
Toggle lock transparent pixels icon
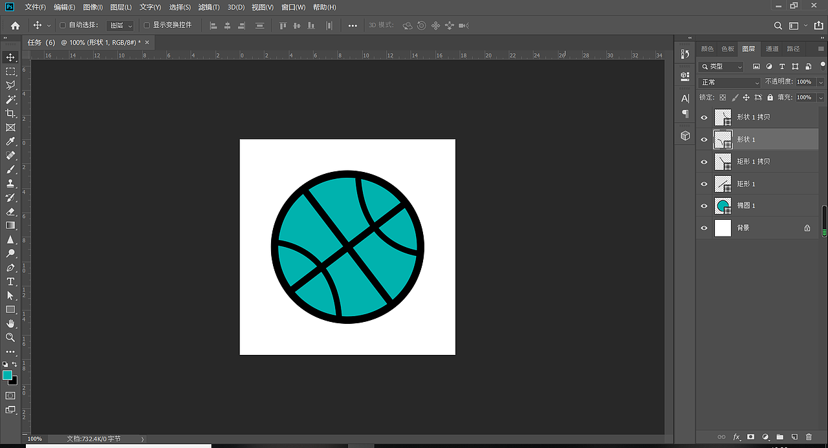[x=723, y=98]
